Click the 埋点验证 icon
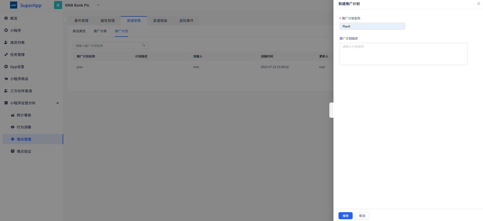The width and height of the screenshot is (483, 221). tap(13, 151)
